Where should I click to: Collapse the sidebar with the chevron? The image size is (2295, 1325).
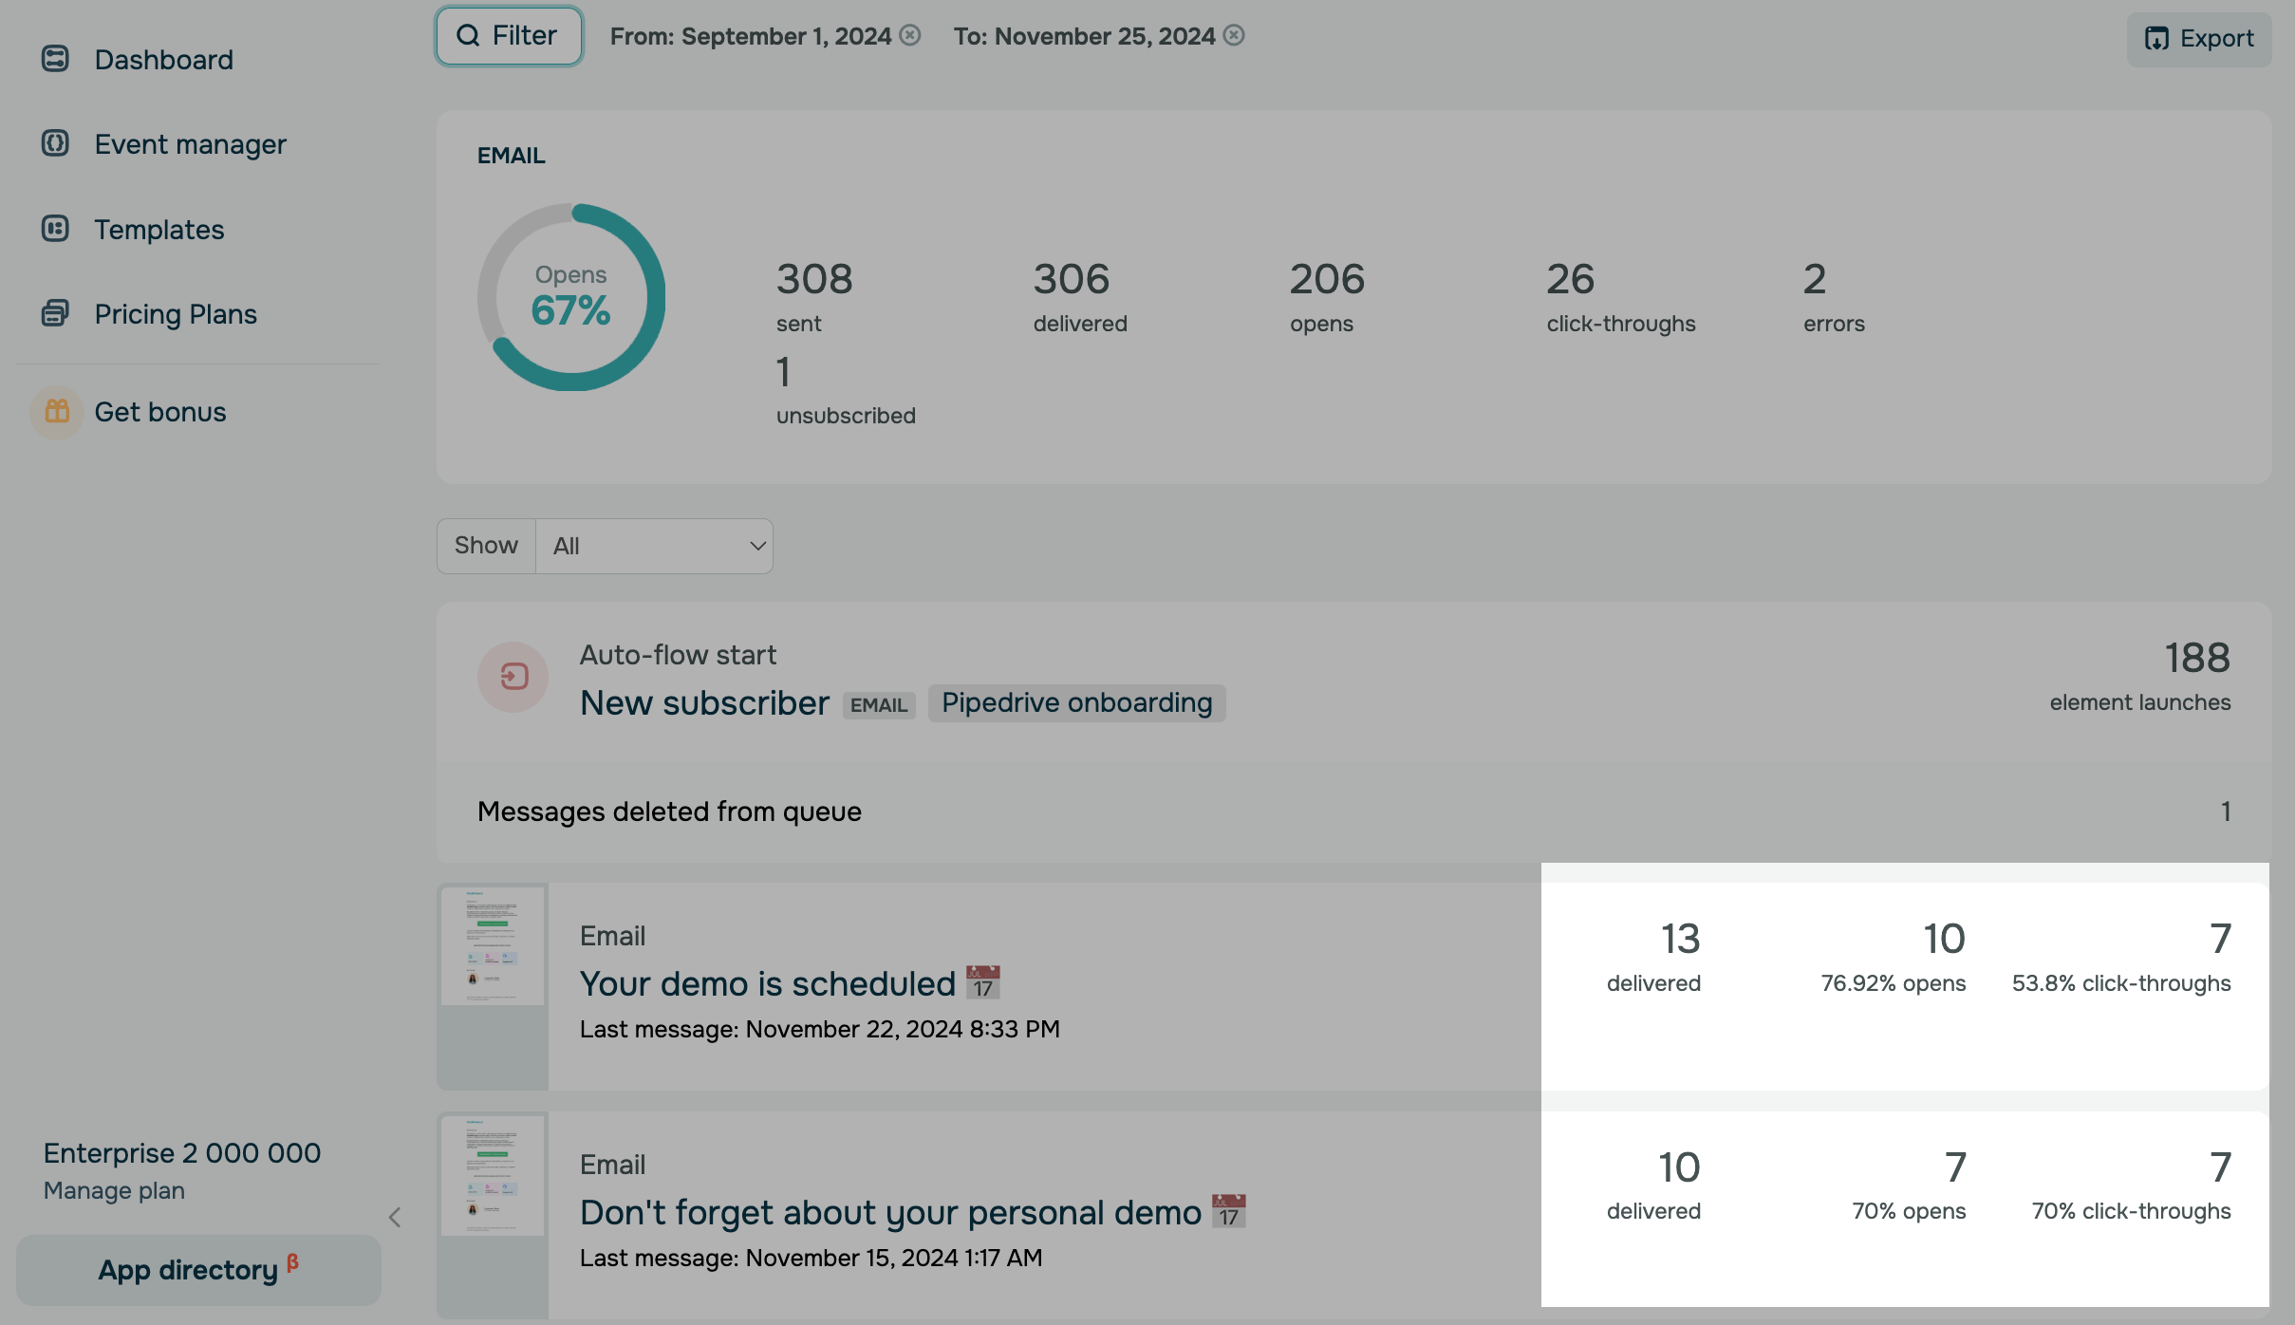click(x=395, y=1217)
